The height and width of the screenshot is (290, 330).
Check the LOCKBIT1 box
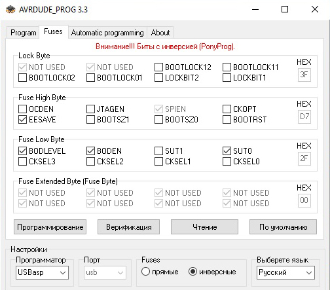[x=227, y=78]
